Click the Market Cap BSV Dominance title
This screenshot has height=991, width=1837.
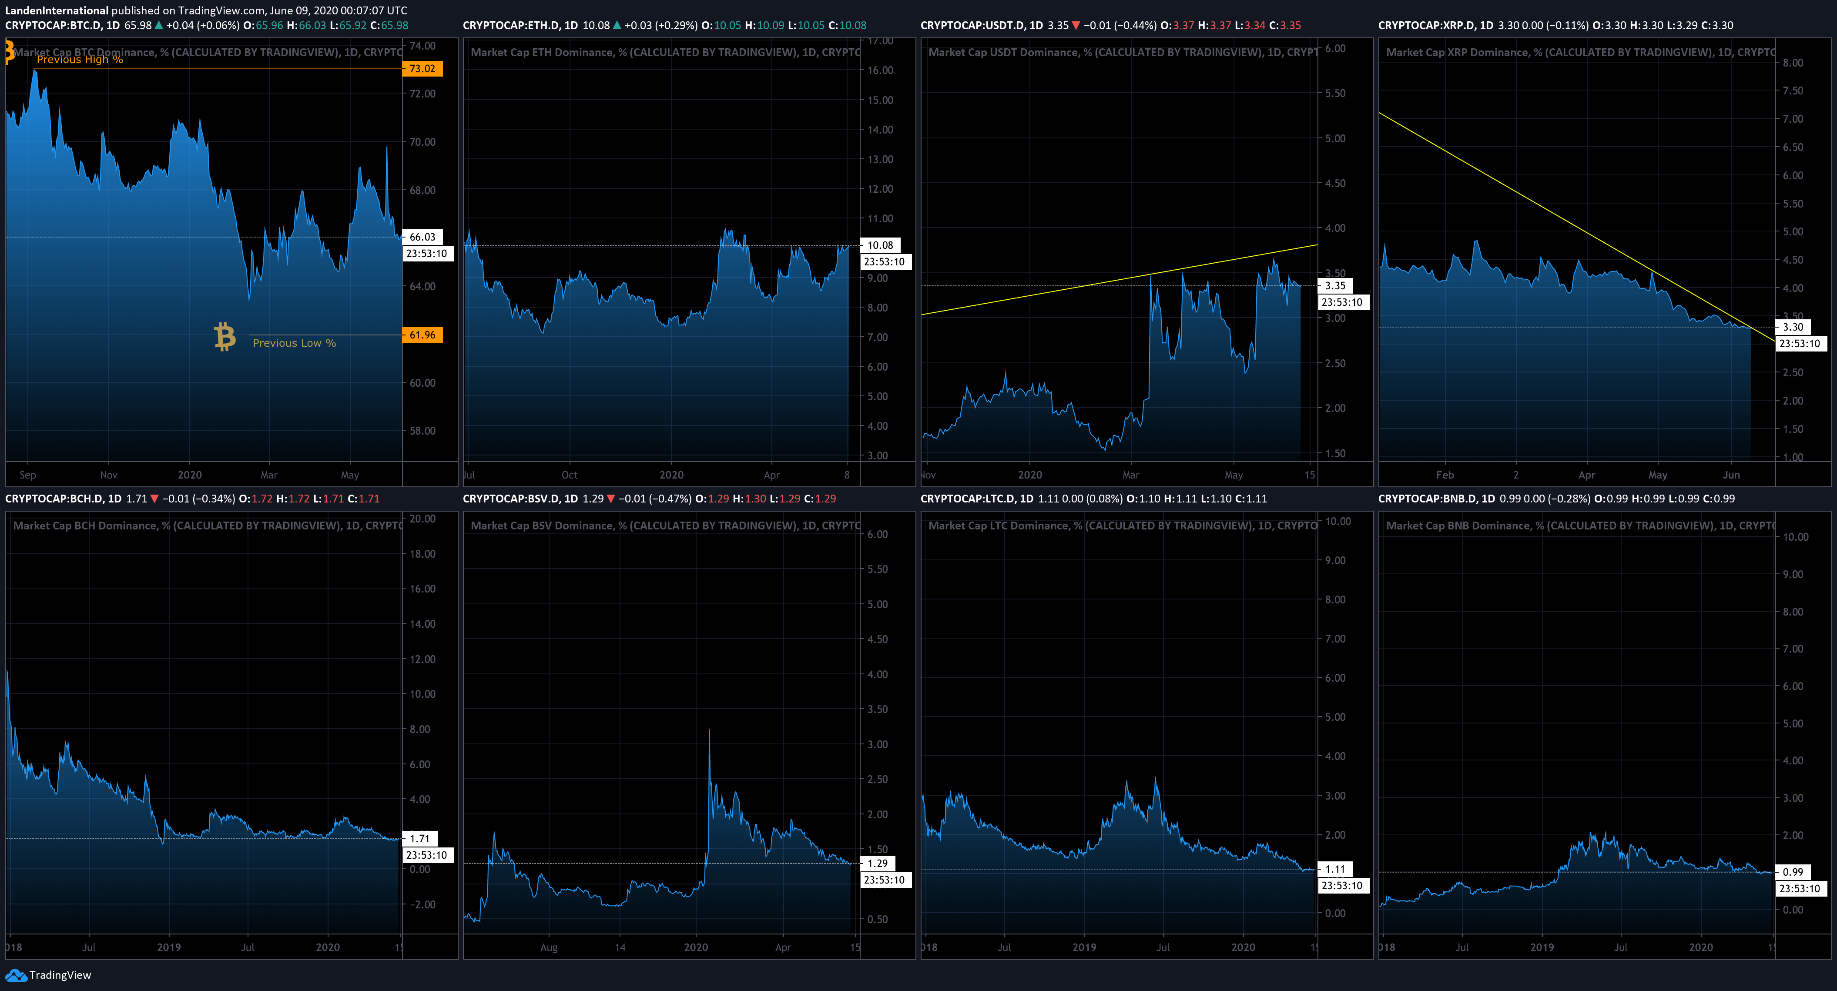pyautogui.click(x=665, y=526)
